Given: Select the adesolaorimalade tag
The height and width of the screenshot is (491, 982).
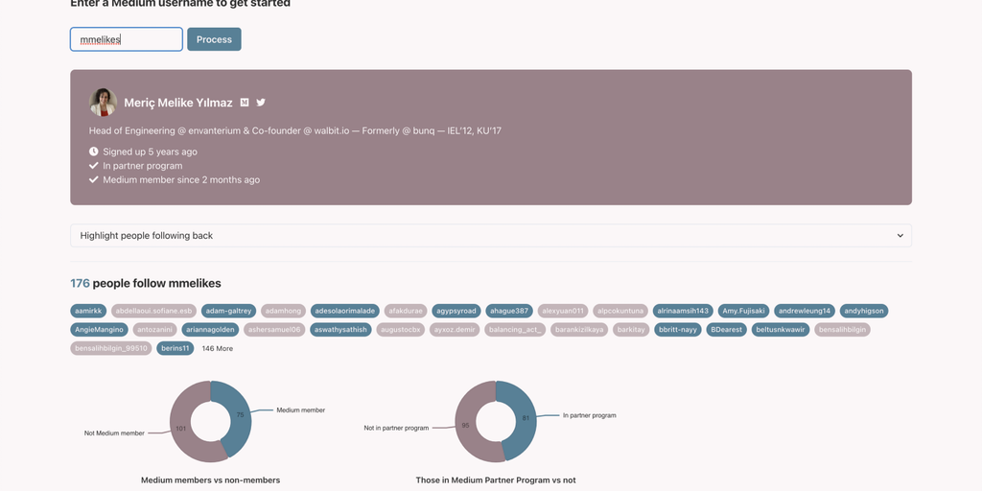Looking at the screenshot, I should point(345,311).
